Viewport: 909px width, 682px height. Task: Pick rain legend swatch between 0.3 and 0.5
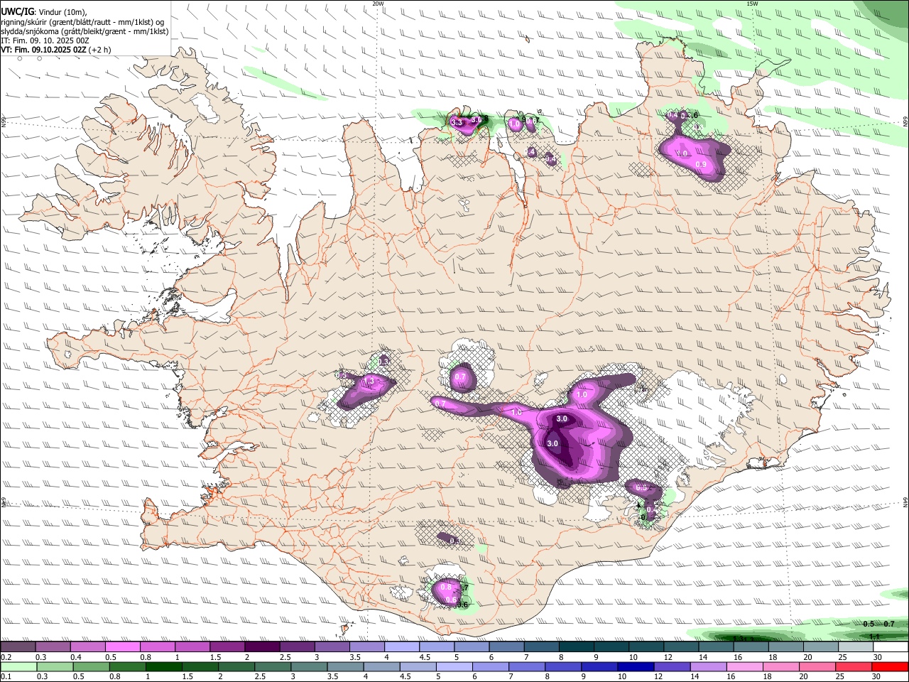click(x=55, y=667)
